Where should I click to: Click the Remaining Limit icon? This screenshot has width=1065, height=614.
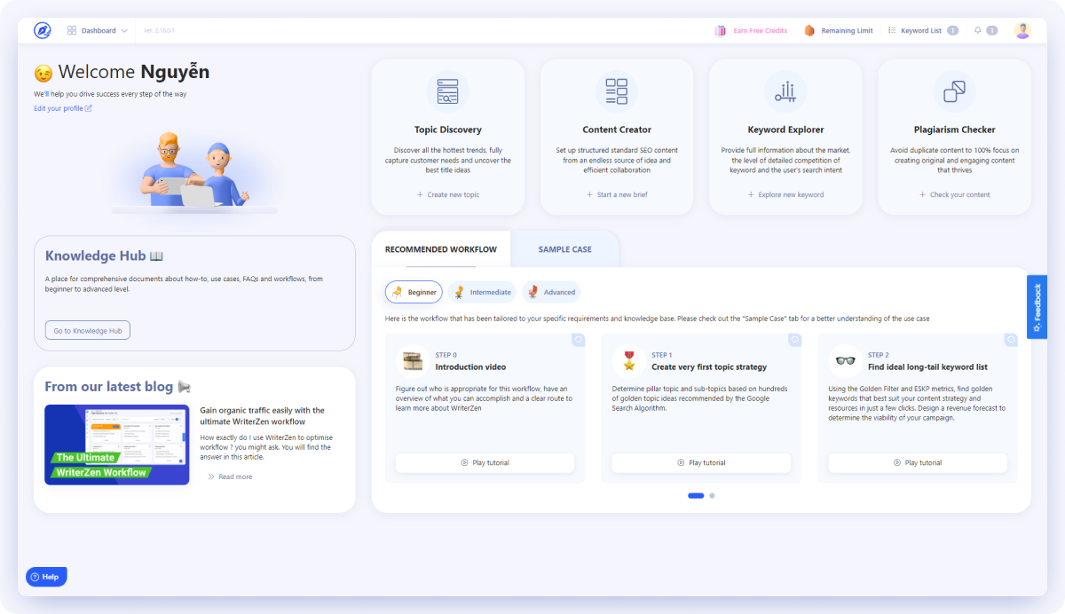tap(809, 29)
